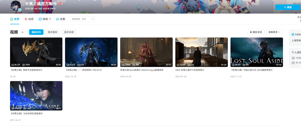Click danmaku count icon beside 700
Image resolution: width=301 pixels, height=128 pixels.
(134, 65)
